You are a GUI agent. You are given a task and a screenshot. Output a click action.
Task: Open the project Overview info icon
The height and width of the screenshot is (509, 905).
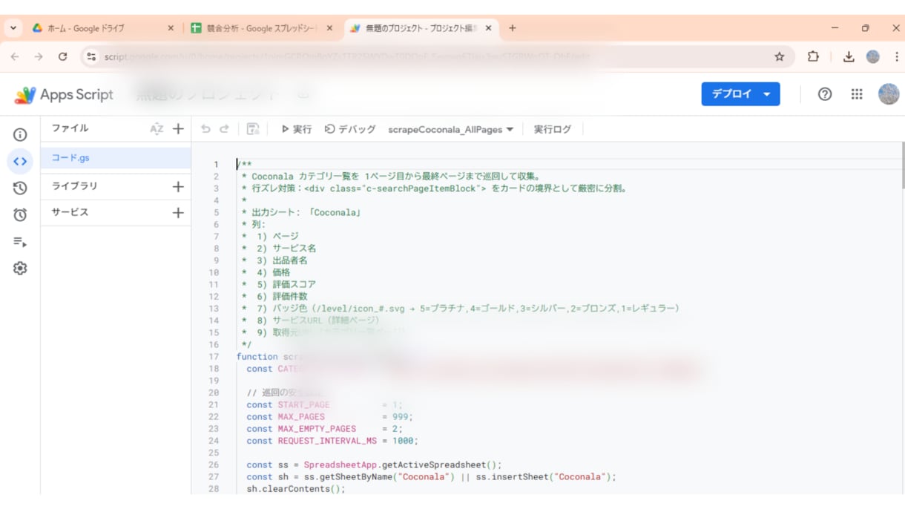click(x=20, y=134)
